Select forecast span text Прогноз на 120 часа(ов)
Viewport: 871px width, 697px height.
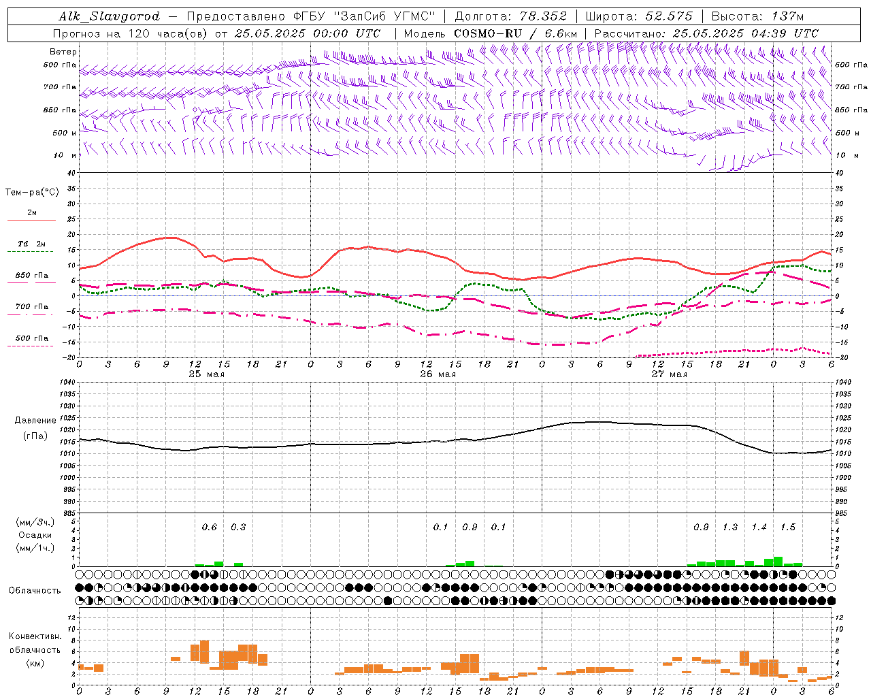131,33
